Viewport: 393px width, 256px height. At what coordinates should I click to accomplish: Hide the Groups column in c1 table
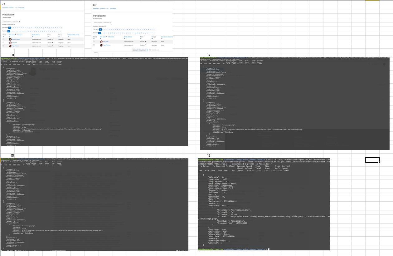tap(59, 36)
